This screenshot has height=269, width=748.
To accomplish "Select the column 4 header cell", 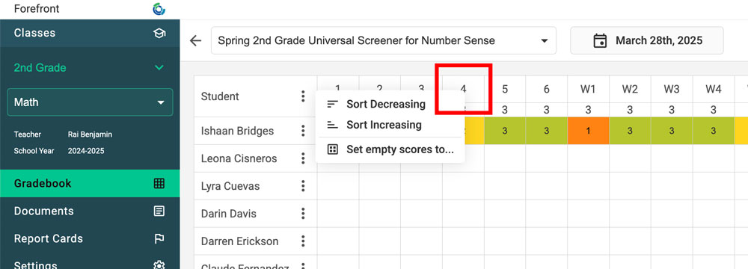I will click(463, 89).
